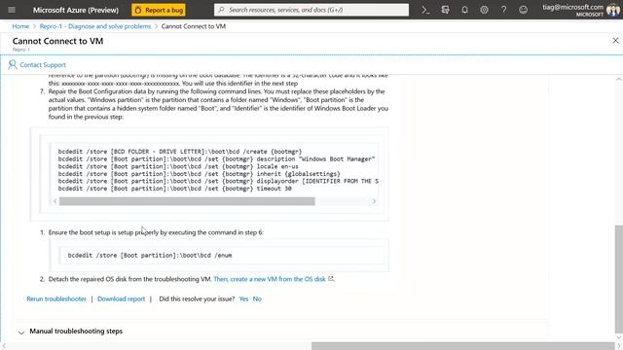
Task: Open account menu via user avatar
Action: [613, 10]
